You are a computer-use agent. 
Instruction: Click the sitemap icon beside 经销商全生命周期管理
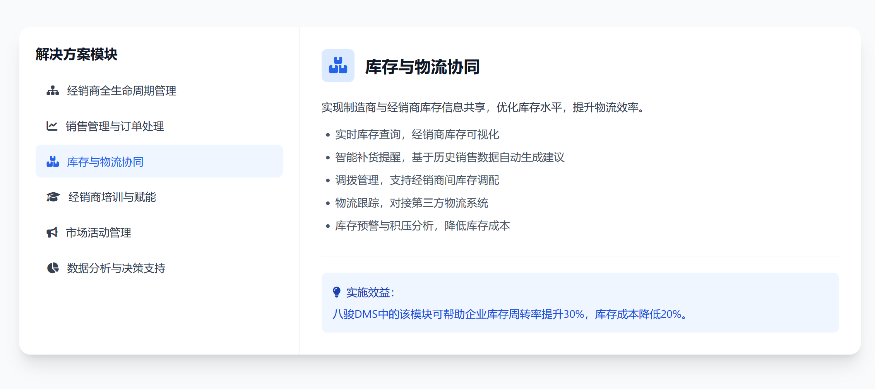pyautogui.click(x=53, y=90)
